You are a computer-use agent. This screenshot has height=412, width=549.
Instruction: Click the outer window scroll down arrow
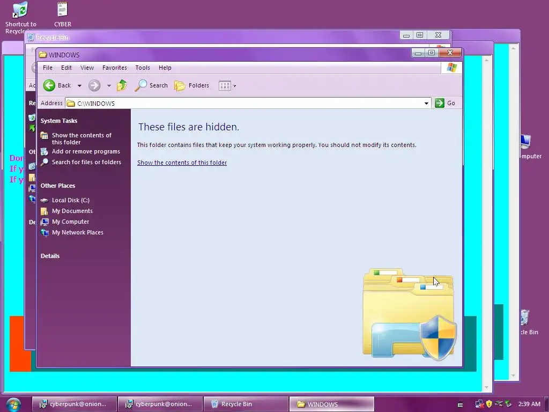click(x=513, y=375)
